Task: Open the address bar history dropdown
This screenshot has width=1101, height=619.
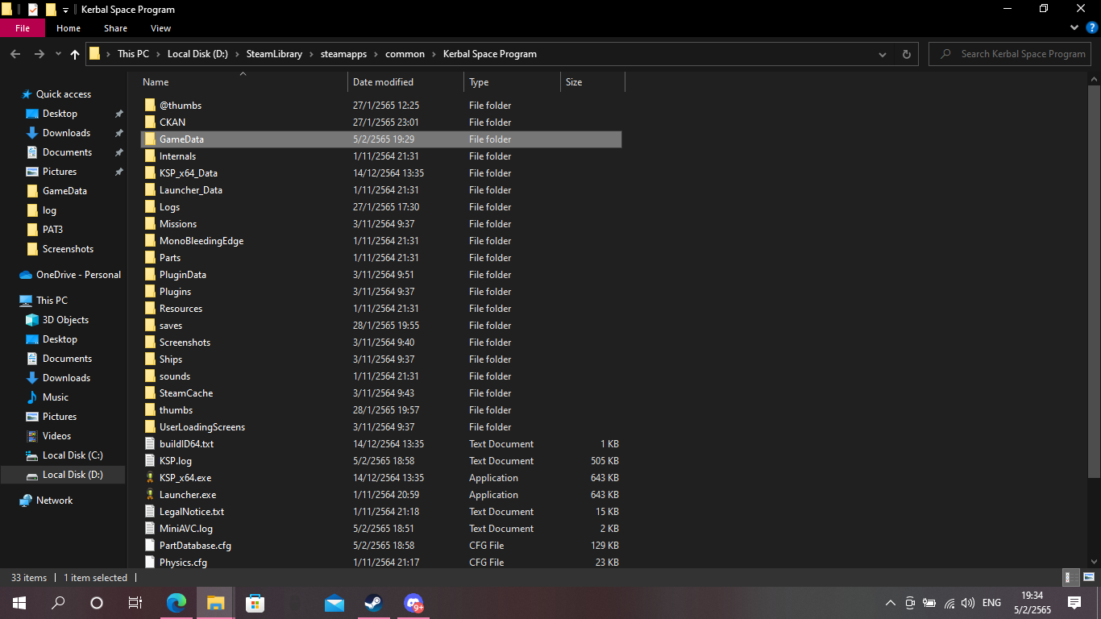Action: click(x=883, y=54)
